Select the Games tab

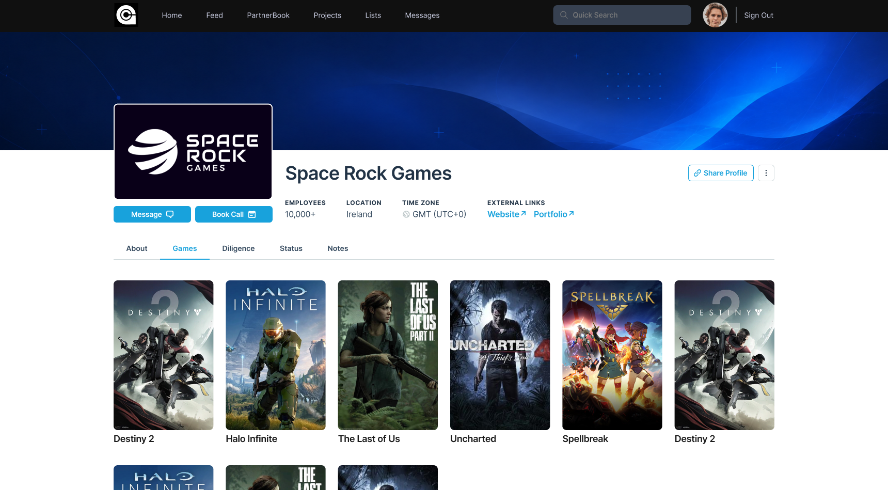pos(185,248)
